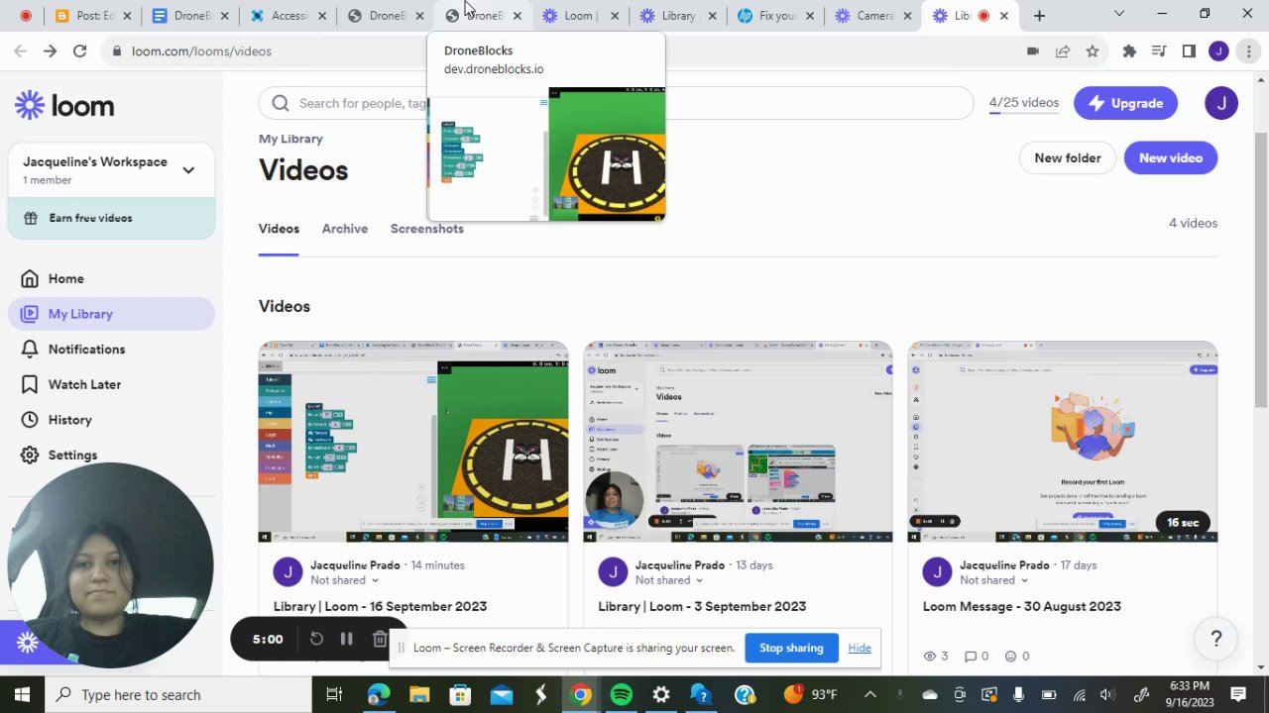Screen dimensions: 1269x713
Task: Open the purple J account avatar in Loom
Action: 1221,103
